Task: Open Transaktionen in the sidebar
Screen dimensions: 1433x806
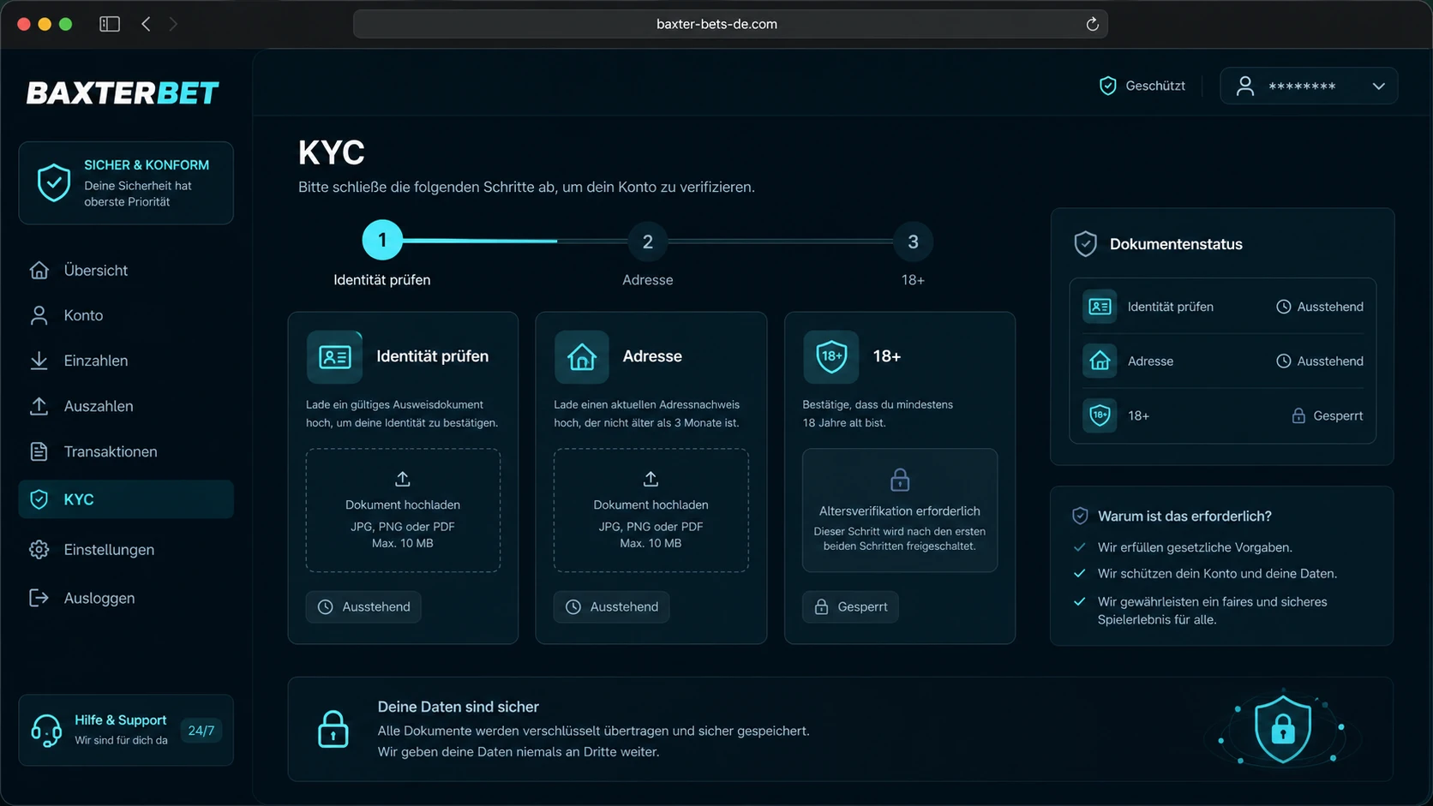Action: point(126,451)
